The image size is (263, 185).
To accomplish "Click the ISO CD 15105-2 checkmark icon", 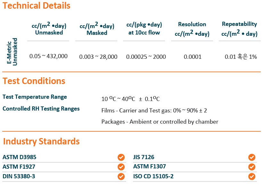I will pyautogui.click(x=252, y=176).
